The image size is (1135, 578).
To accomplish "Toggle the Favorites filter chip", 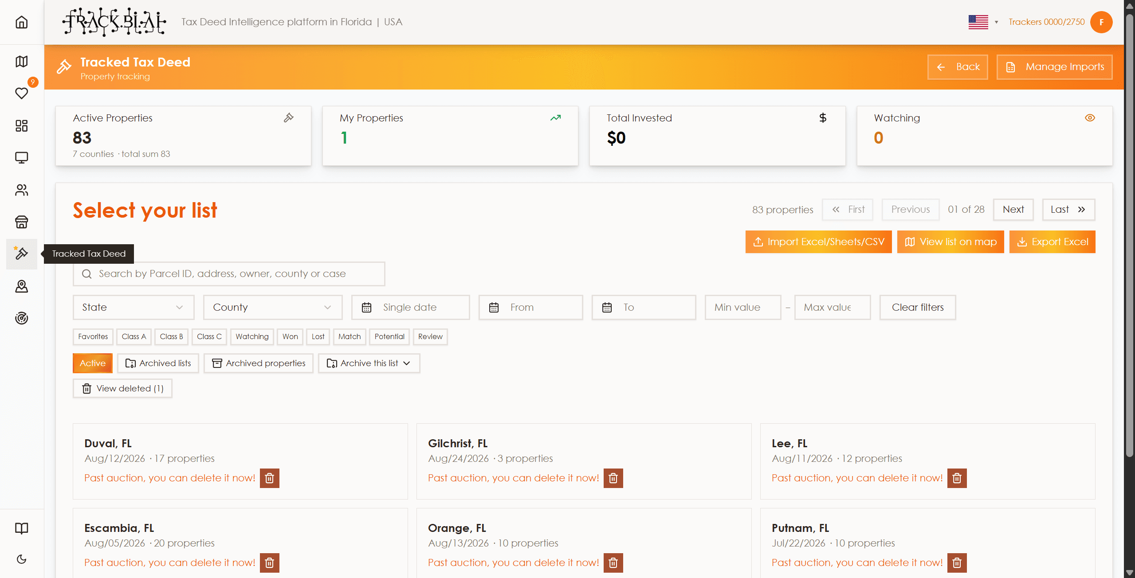I will 93,336.
